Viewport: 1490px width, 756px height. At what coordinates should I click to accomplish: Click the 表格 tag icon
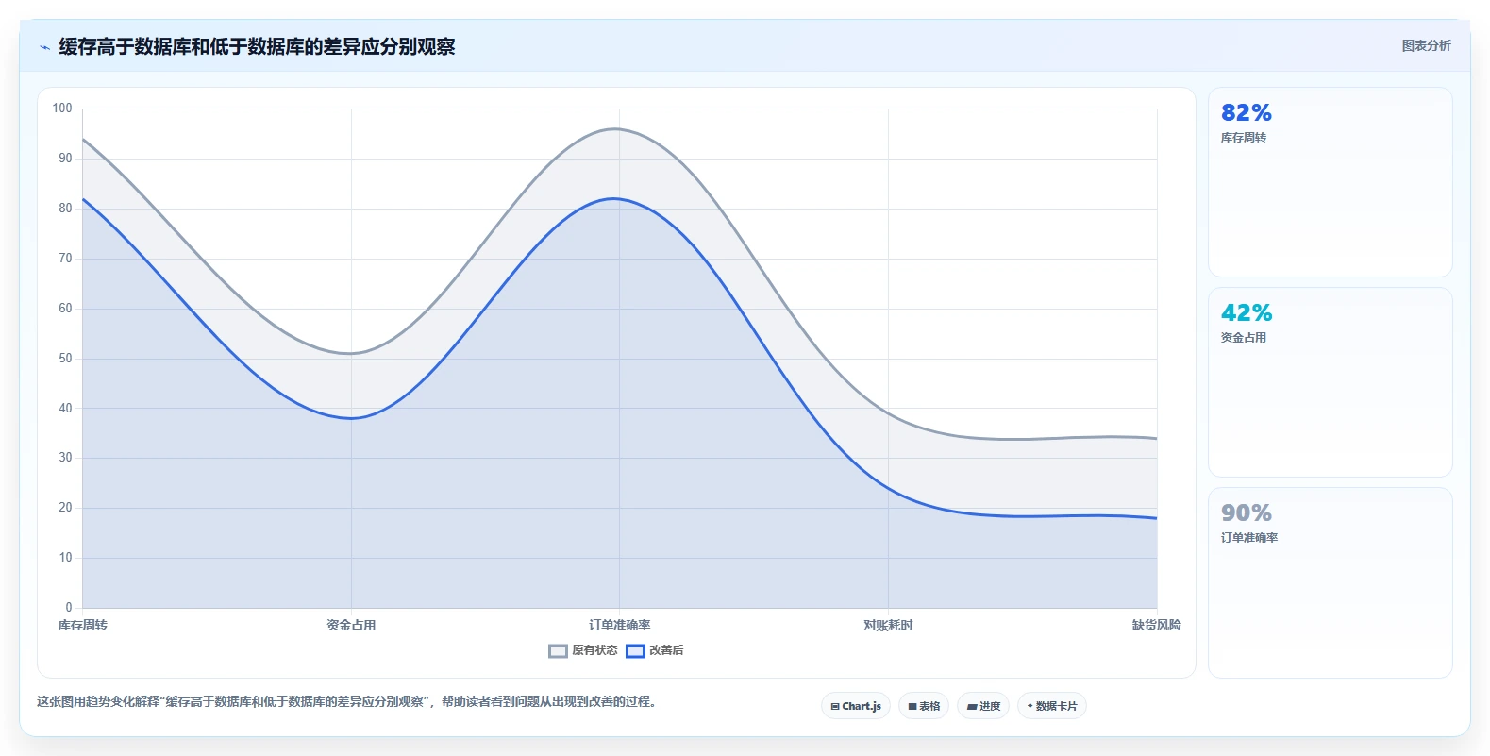[x=912, y=706]
